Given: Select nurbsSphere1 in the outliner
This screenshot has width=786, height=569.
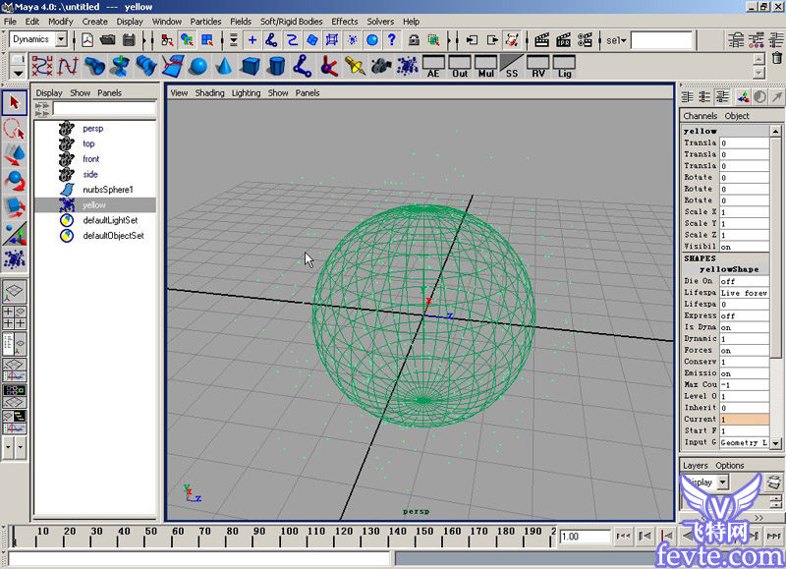Looking at the screenshot, I should point(107,190).
